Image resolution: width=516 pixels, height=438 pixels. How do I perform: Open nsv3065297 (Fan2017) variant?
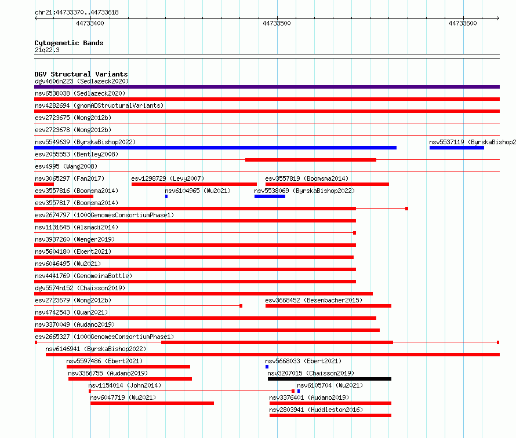(70, 178)
